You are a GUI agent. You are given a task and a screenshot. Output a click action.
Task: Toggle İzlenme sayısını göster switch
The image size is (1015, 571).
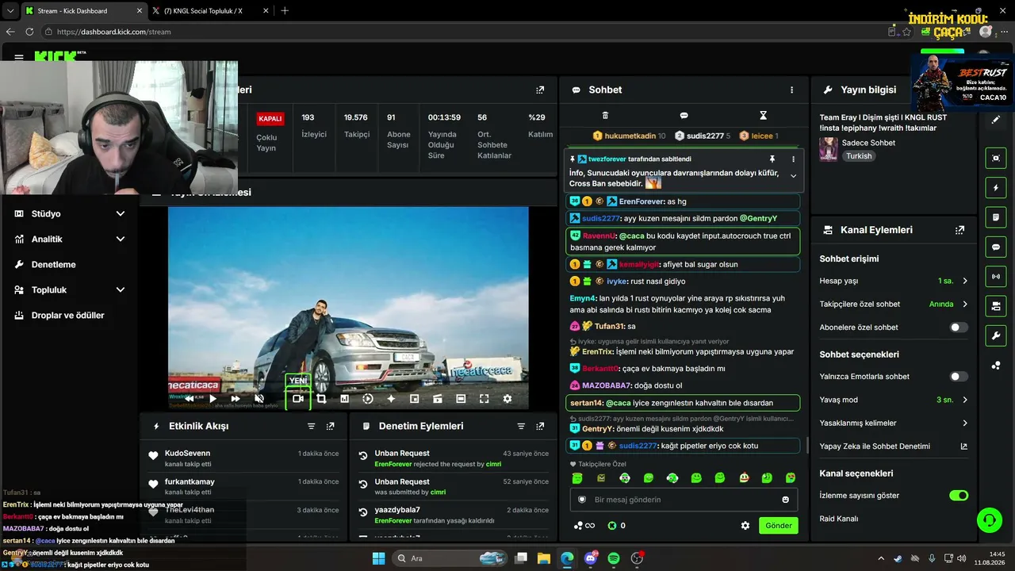[x=959, y=496]
